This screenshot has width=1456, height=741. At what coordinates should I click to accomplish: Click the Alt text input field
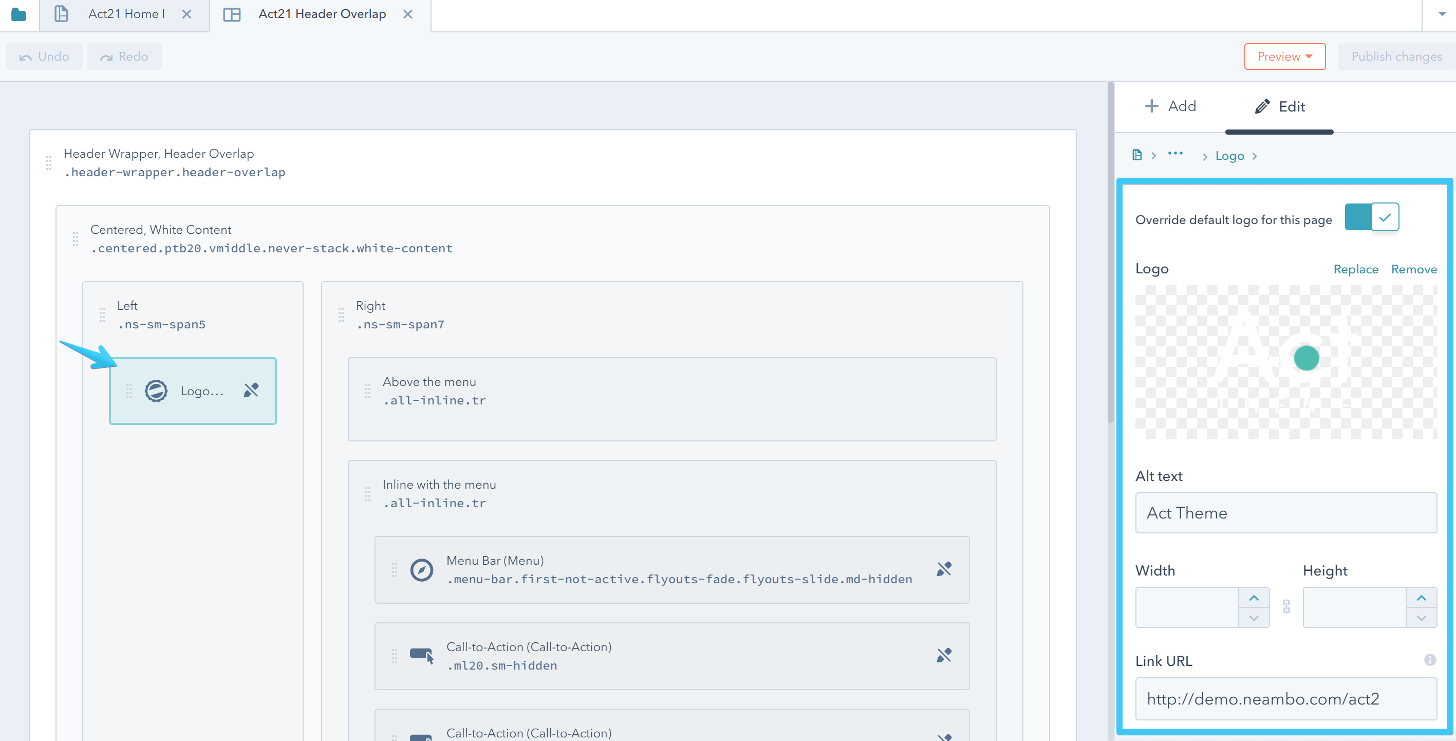tap(1285, 513)
